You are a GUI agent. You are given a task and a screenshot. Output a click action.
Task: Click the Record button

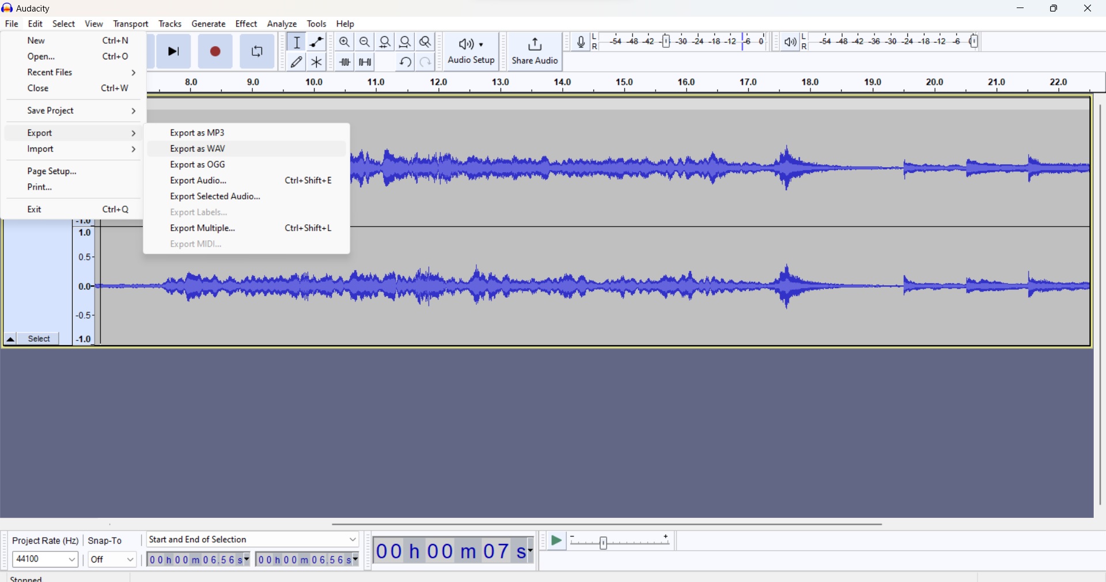215,52
